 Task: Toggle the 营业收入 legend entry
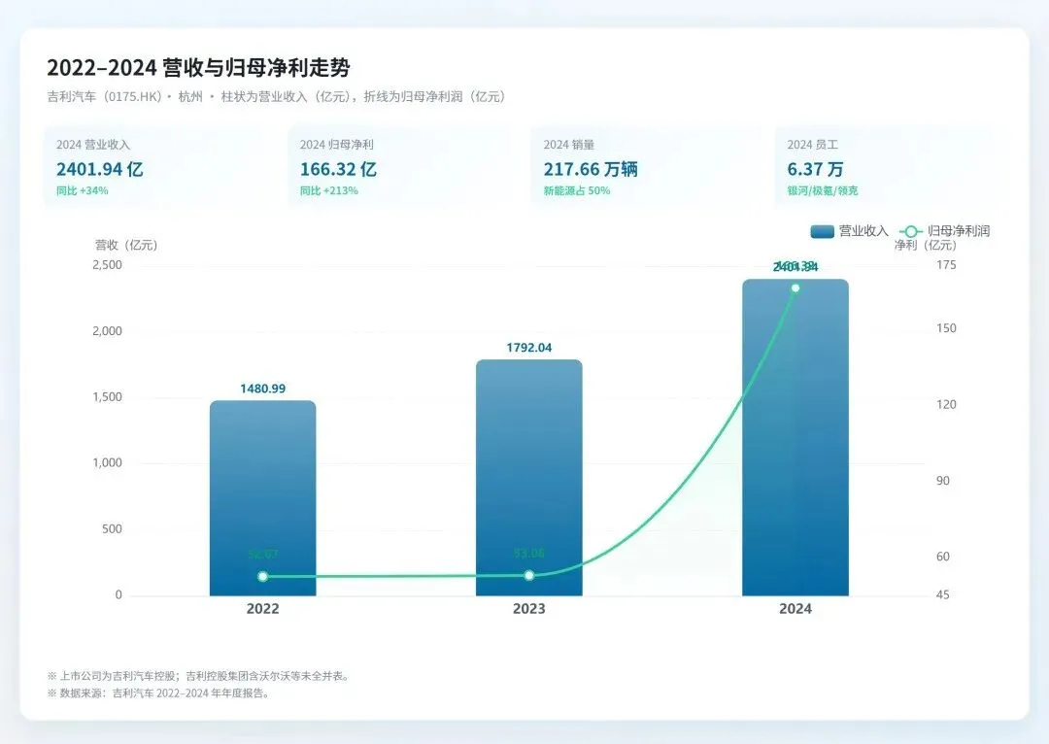(x=849, y=231)
